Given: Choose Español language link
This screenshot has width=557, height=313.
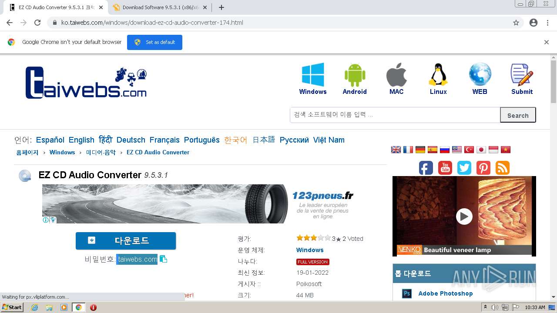Looking at the screenshot, I should tap(50, 140).
